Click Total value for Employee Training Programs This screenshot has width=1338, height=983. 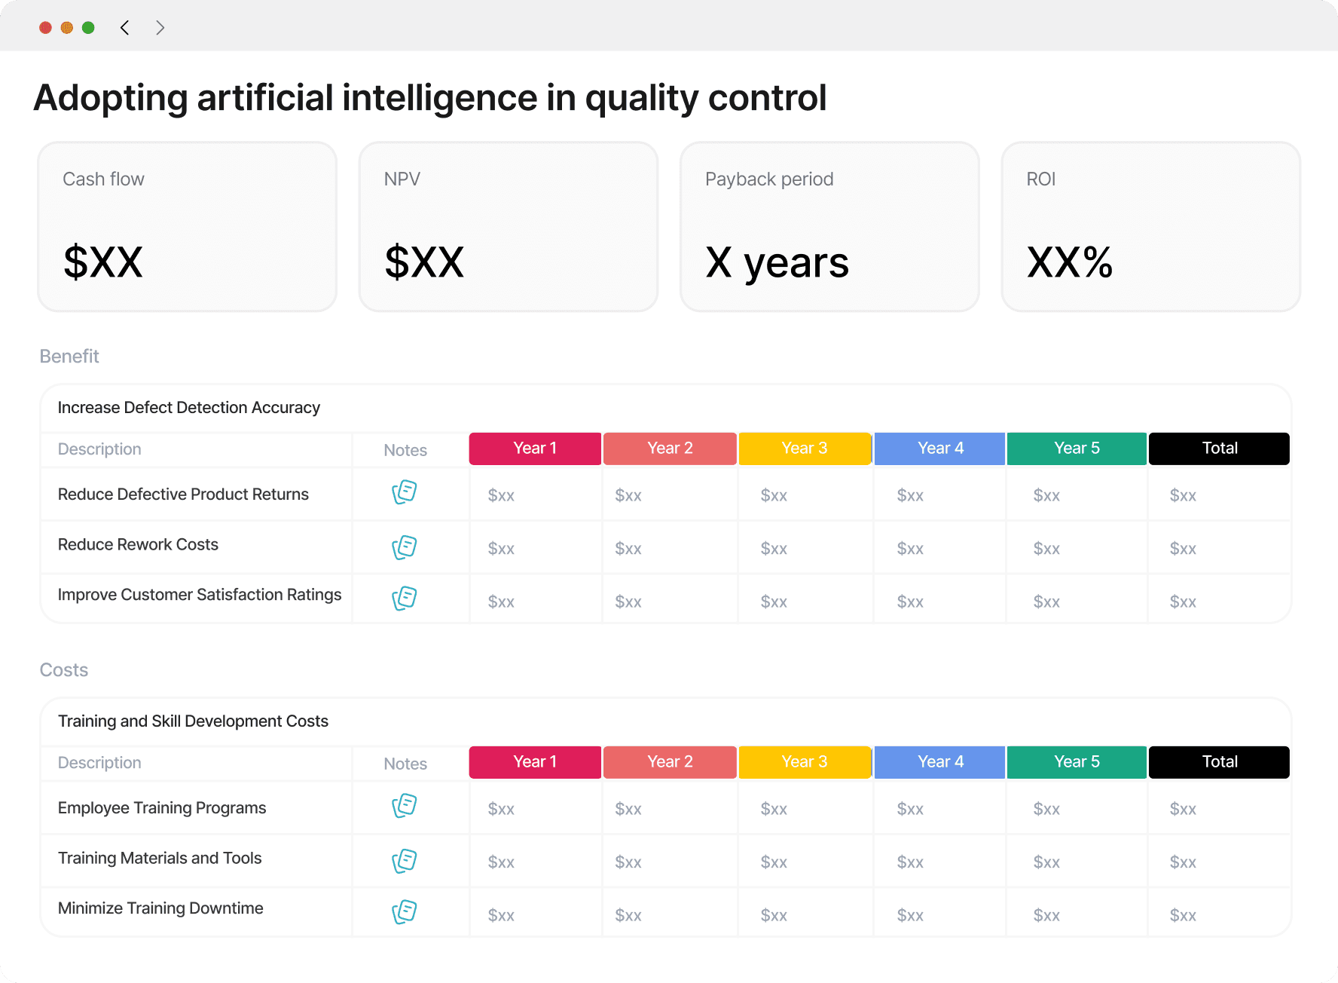(x=1183, y=810)
